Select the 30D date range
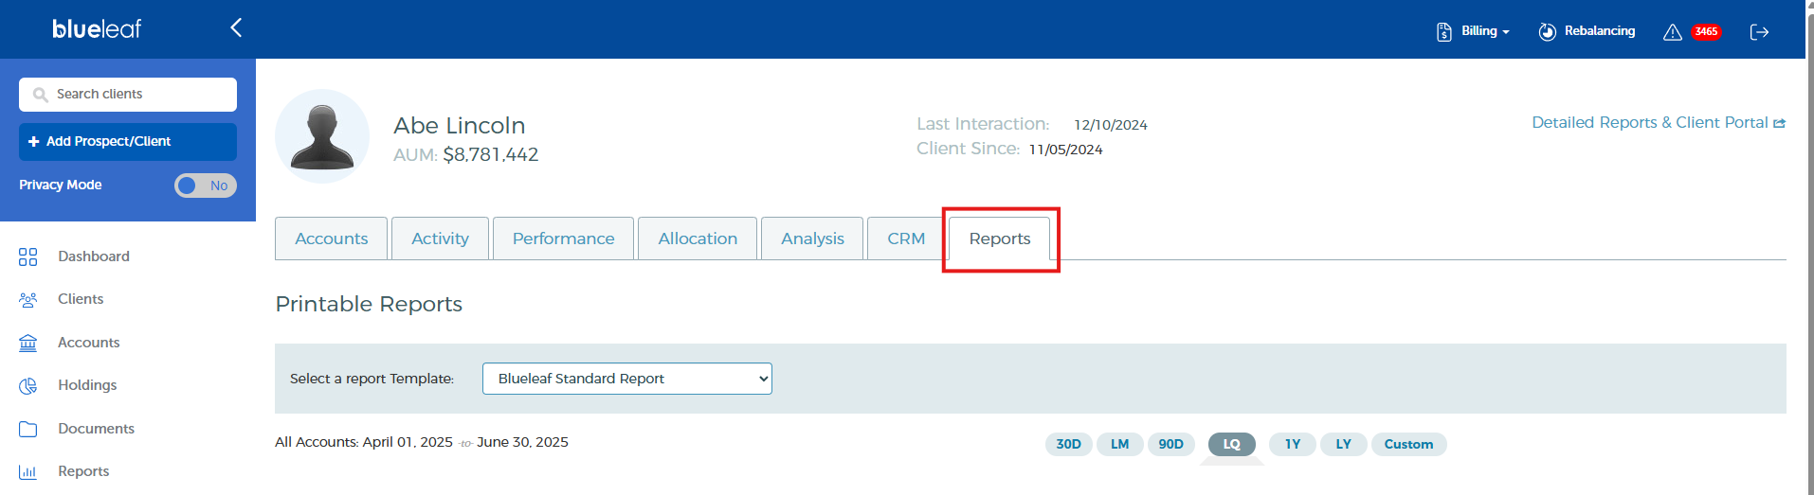1814x495 pixels. point(1069,444)
